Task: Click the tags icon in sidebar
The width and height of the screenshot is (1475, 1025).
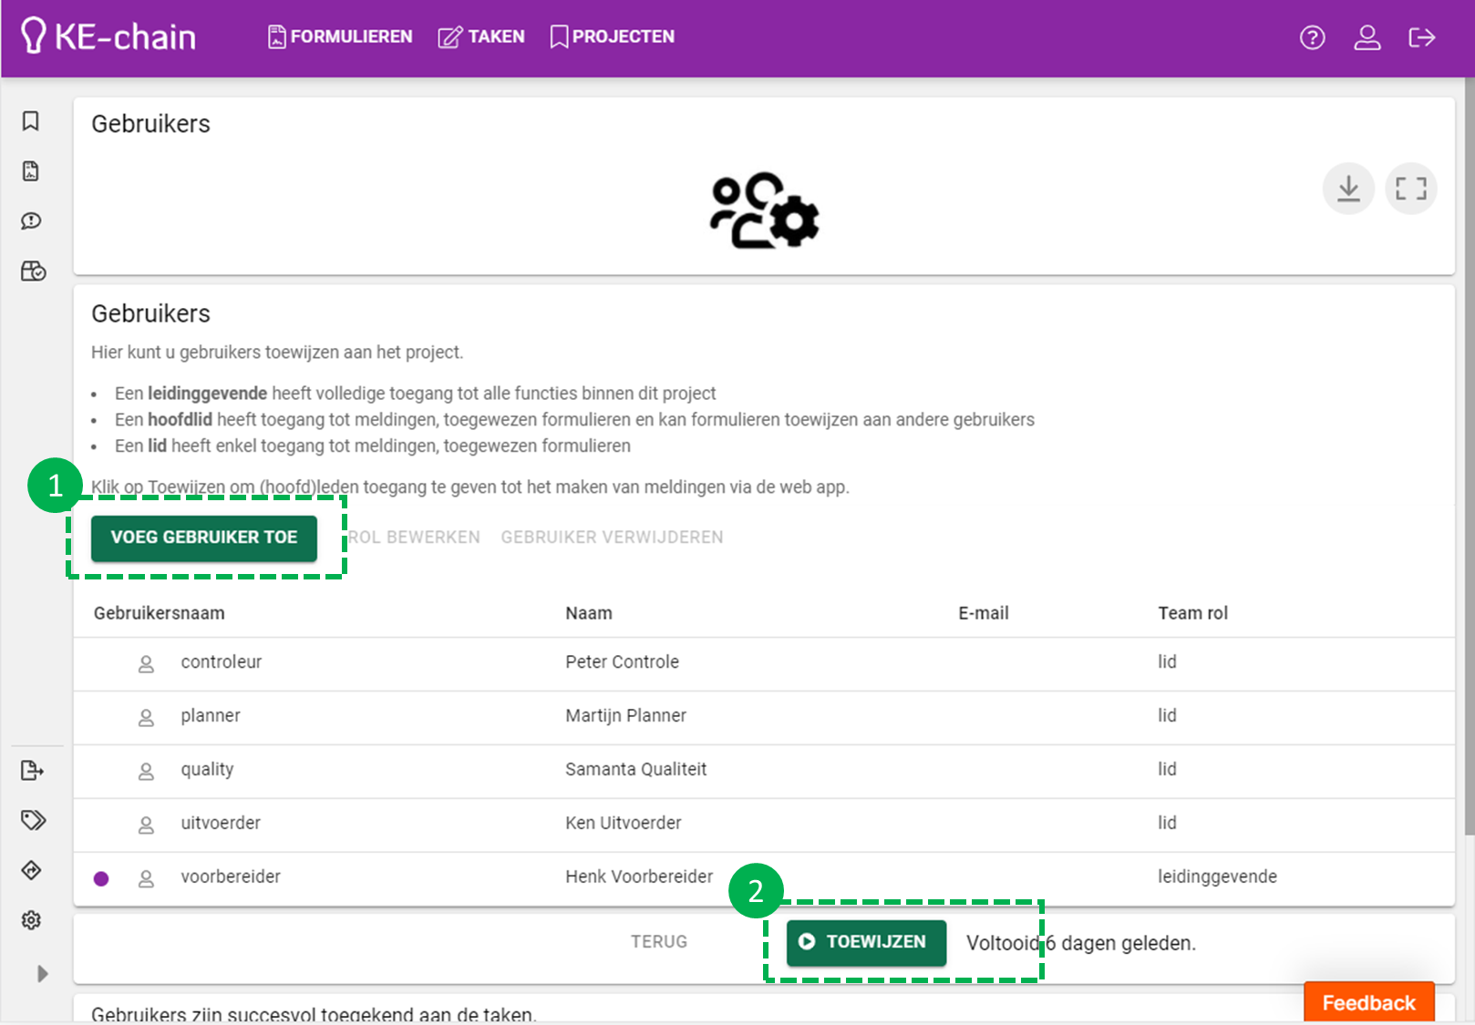Action: click(33, 820)
